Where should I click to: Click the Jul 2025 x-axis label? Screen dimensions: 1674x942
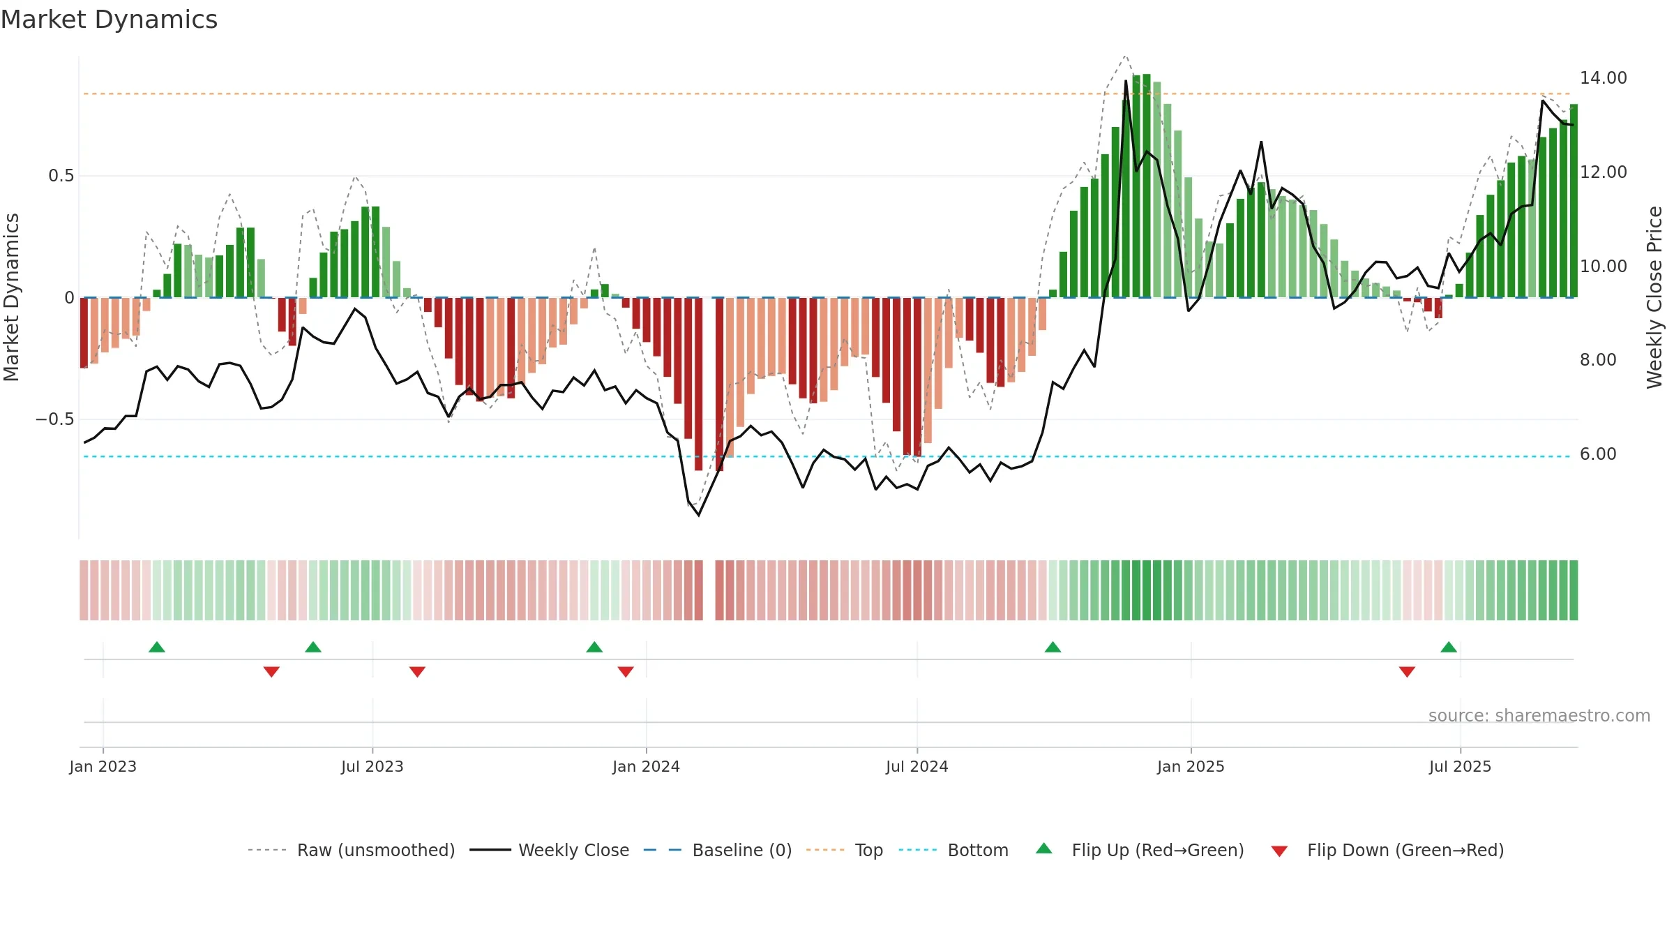click(x=1461, y=766)
